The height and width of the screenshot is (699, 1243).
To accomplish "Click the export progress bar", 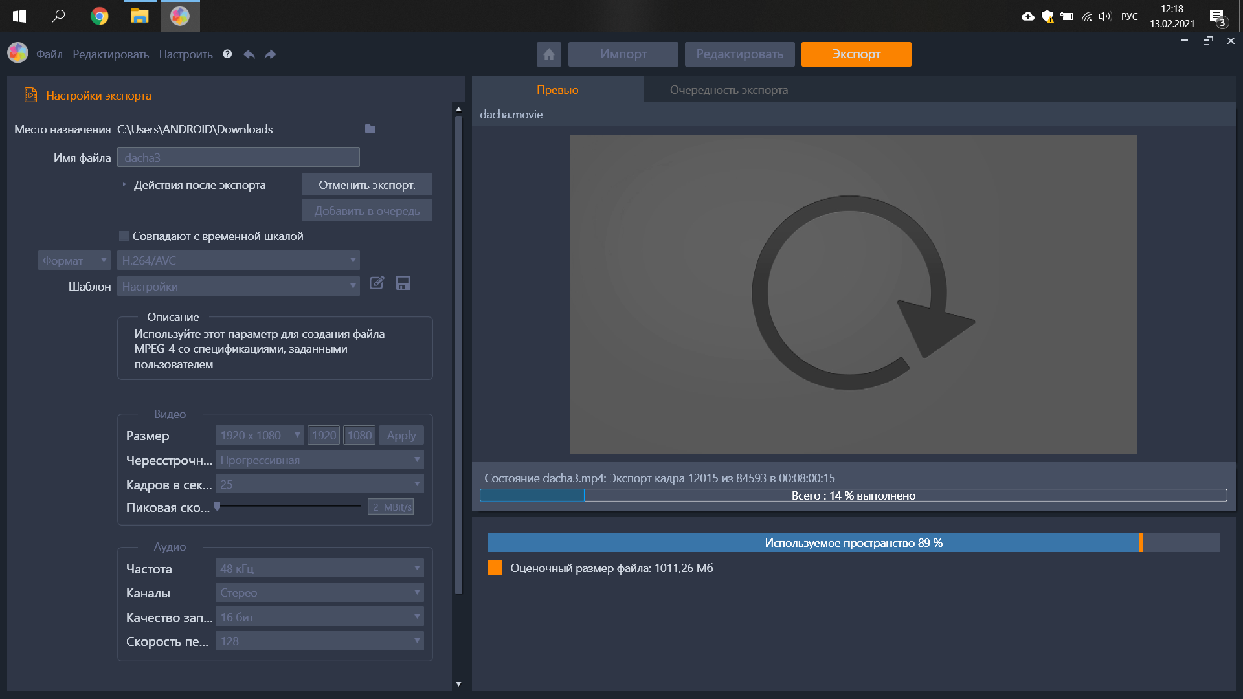I will point(853,495).
